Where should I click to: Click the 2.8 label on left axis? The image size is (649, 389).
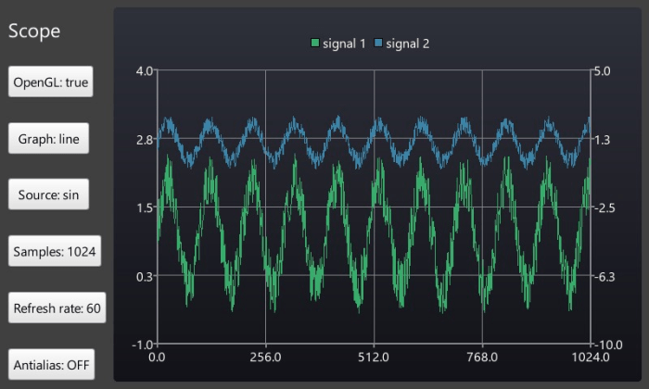coord(144,140)
